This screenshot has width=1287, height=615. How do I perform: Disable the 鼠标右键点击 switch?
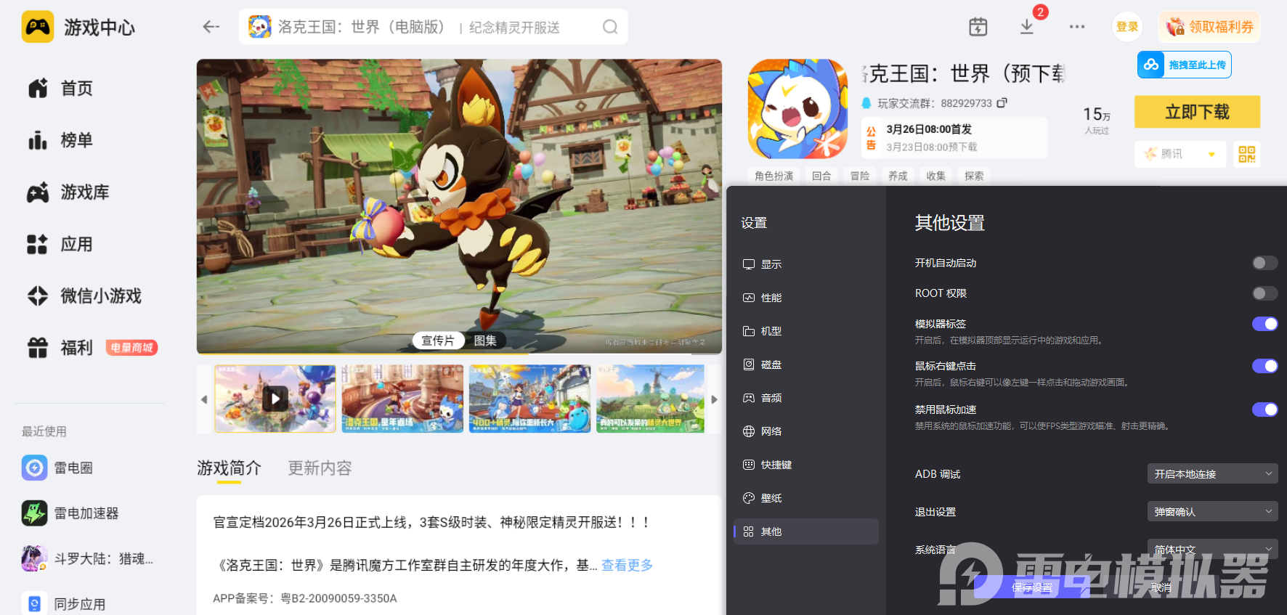(1264, 366)
